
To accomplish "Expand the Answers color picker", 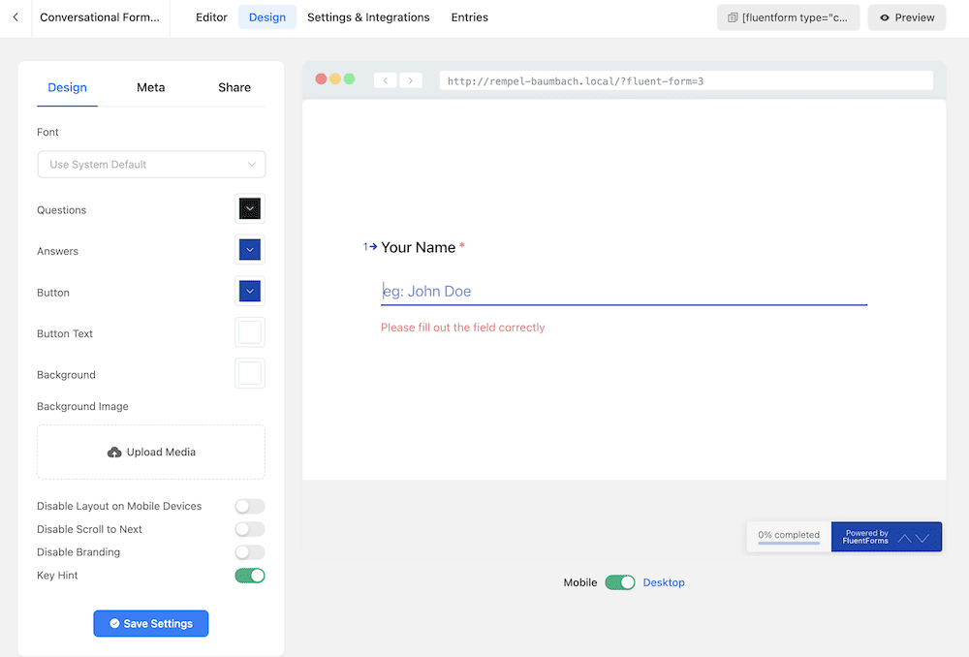I will [x=250, y=250].
